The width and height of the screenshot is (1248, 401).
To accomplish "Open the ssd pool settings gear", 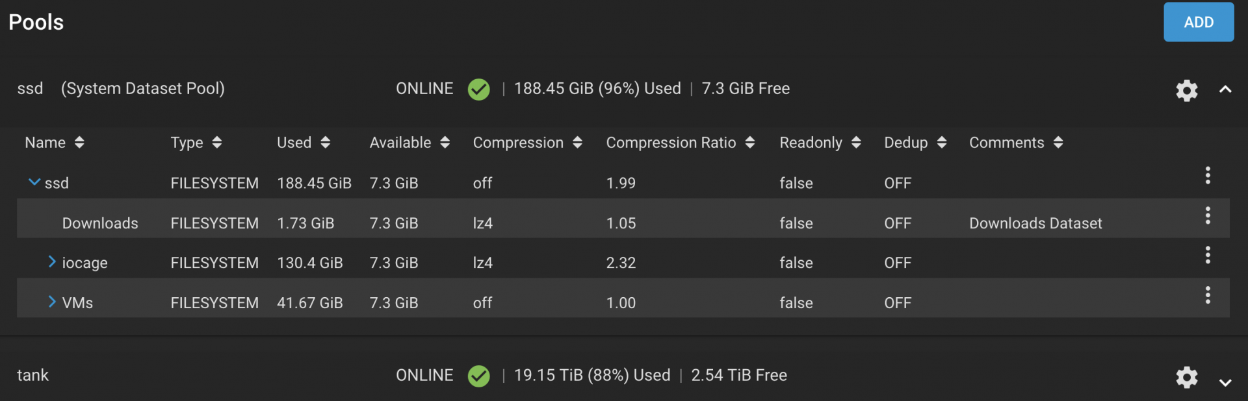I will (x=1186, y=90).
